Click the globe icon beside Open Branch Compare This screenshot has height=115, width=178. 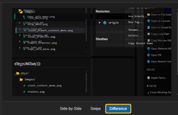149,62
